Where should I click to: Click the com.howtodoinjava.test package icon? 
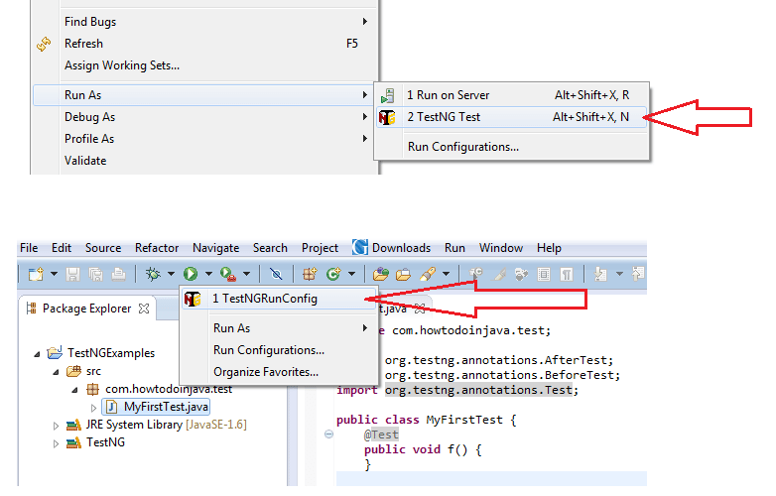tap(92, 389)
